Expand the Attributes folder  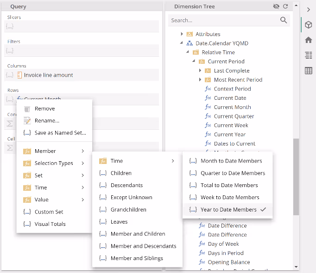(182, 34)
